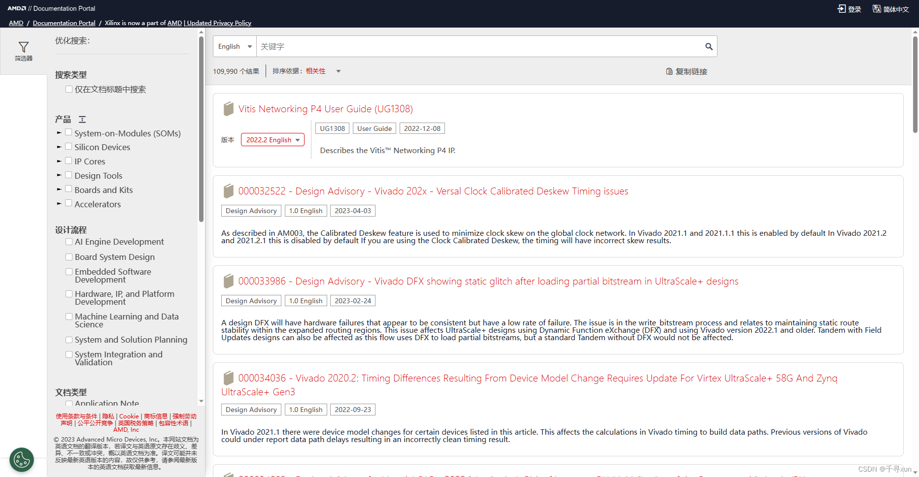Check System and Solution Planning checkbox
Viewport: 919px width, 477px height.
pos(69,340)
